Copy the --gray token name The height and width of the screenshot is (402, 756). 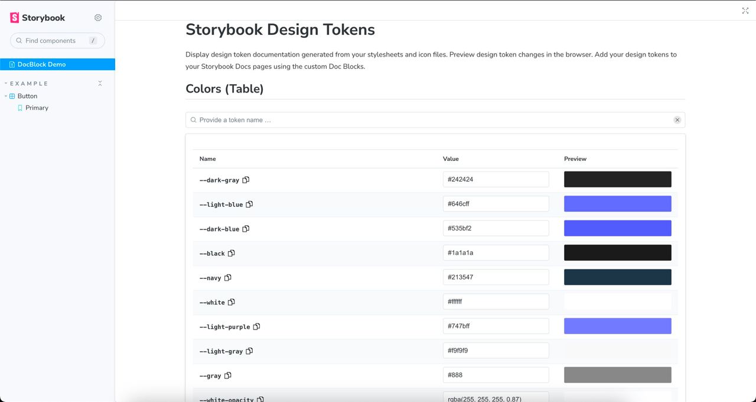tap(228, 375)
